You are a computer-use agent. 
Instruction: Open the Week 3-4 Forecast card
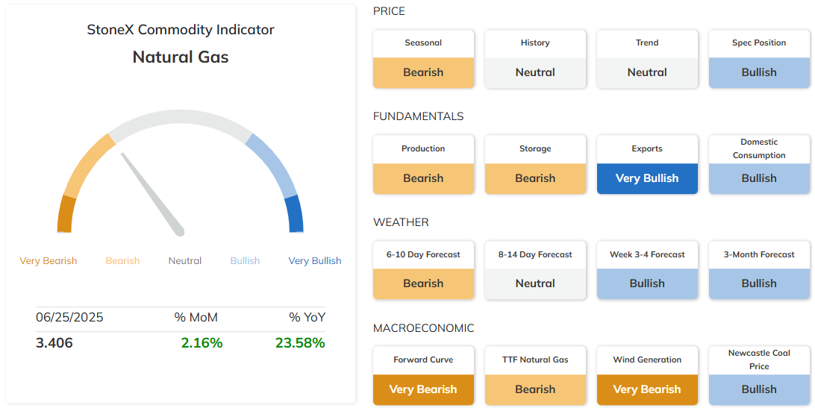[x=647, y=270]
